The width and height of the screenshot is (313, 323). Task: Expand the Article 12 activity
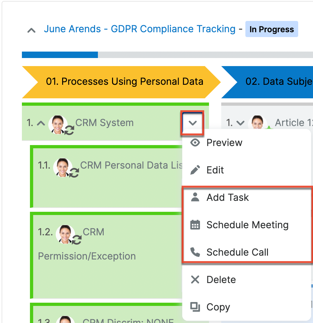point(240,123)
